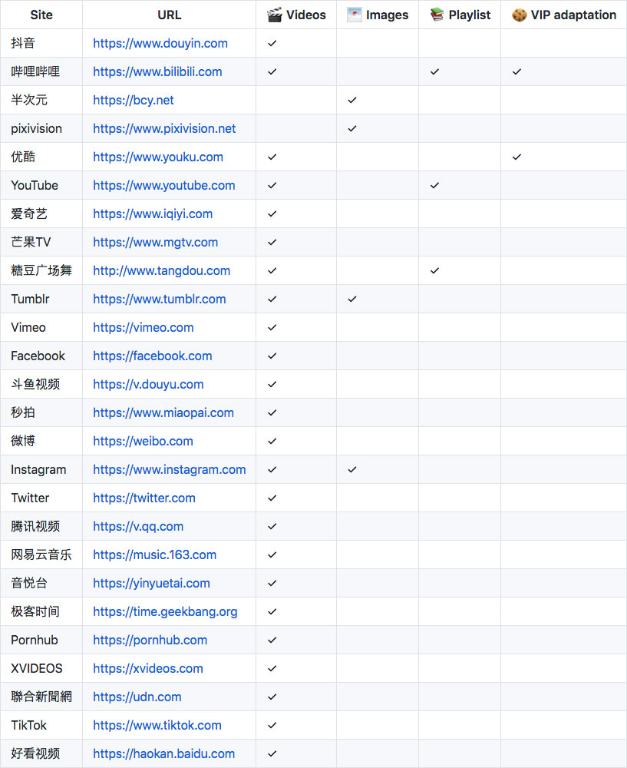Screen dimensions: 627x768
Task: Click the cookie icon beside VIP adaptation
Action: [x=519, y=15]
